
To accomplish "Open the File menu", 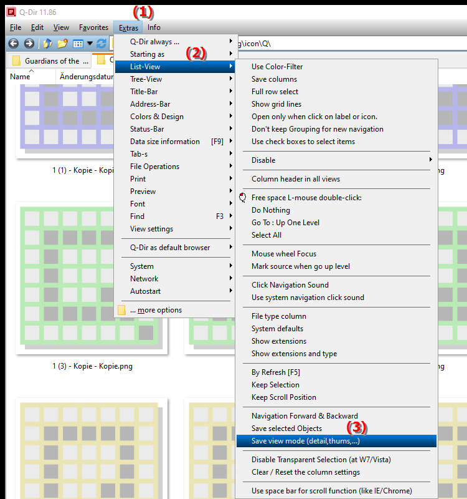I will pyautogui.click(x=16, y=27).
